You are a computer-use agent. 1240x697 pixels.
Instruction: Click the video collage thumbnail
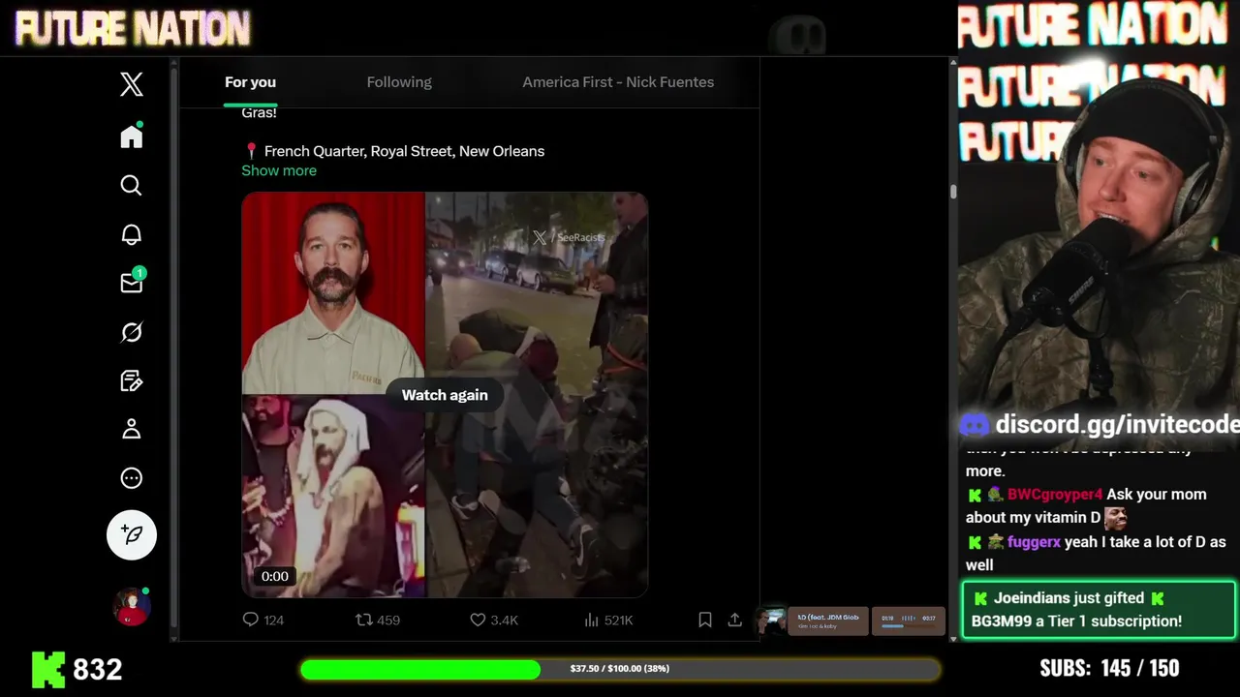click(445, 395)
